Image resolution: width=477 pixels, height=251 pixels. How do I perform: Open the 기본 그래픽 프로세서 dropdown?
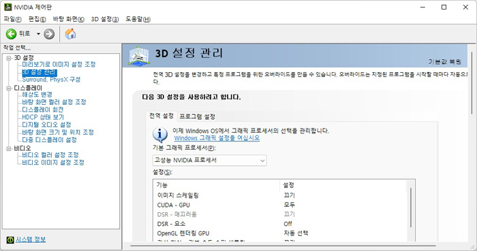tap(210, 161)
